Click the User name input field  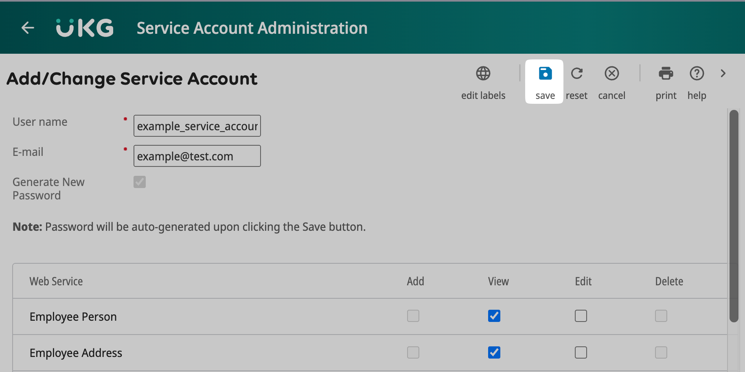(197, 126)
